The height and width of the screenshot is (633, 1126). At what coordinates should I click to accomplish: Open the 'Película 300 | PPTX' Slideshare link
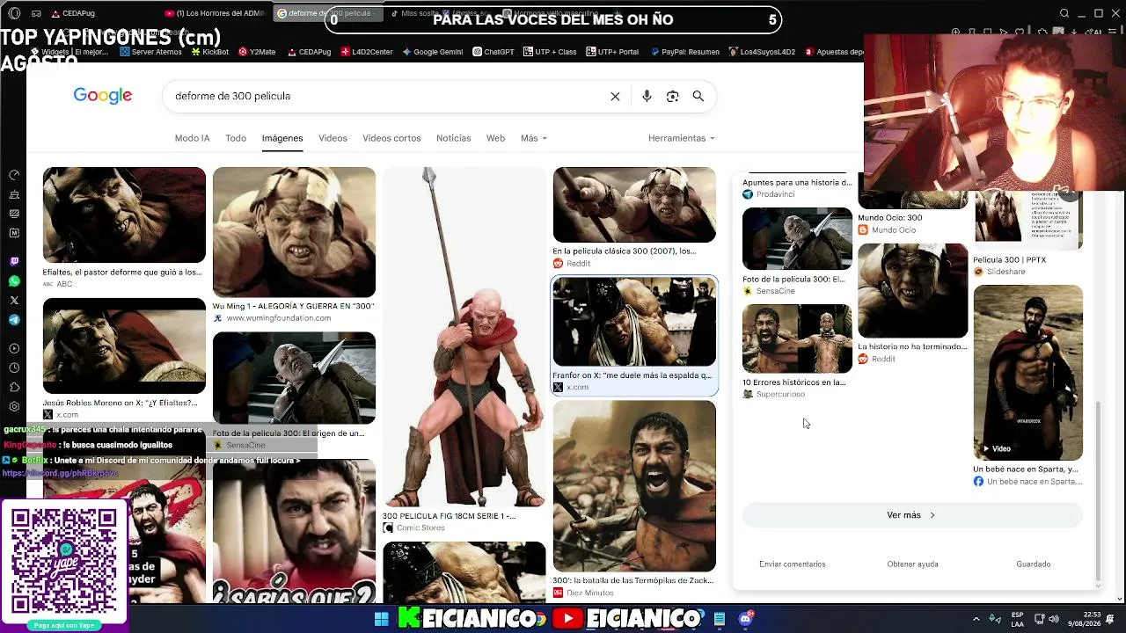click(1009, 260)
